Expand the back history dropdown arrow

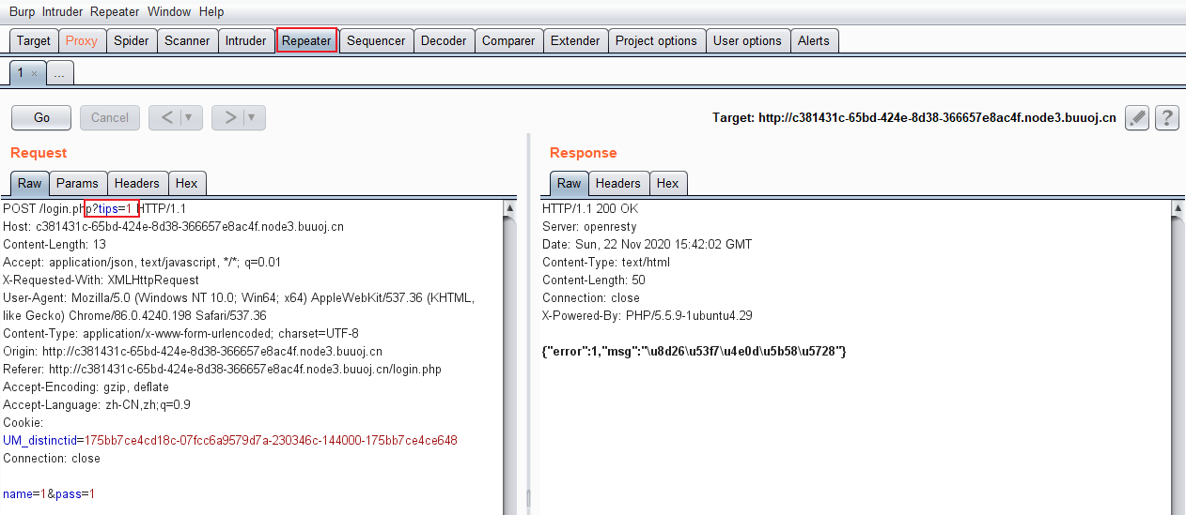pyautogui.click(x=189, y=118)
